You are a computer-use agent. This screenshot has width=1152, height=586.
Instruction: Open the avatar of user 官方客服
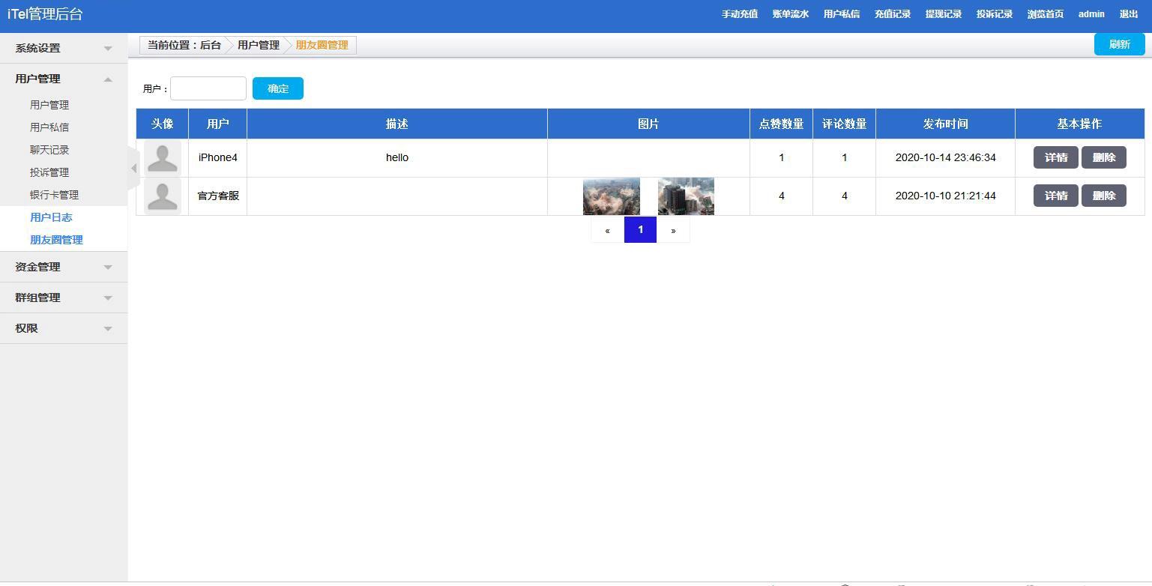click(162, 196)
